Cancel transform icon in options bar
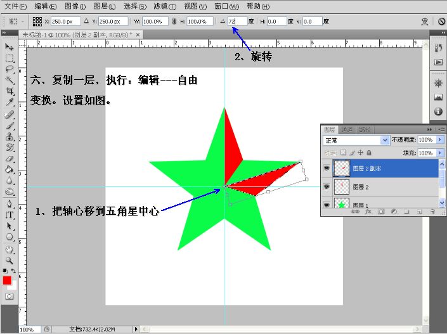Screen dimensions: 447x334 coord(441,22)
